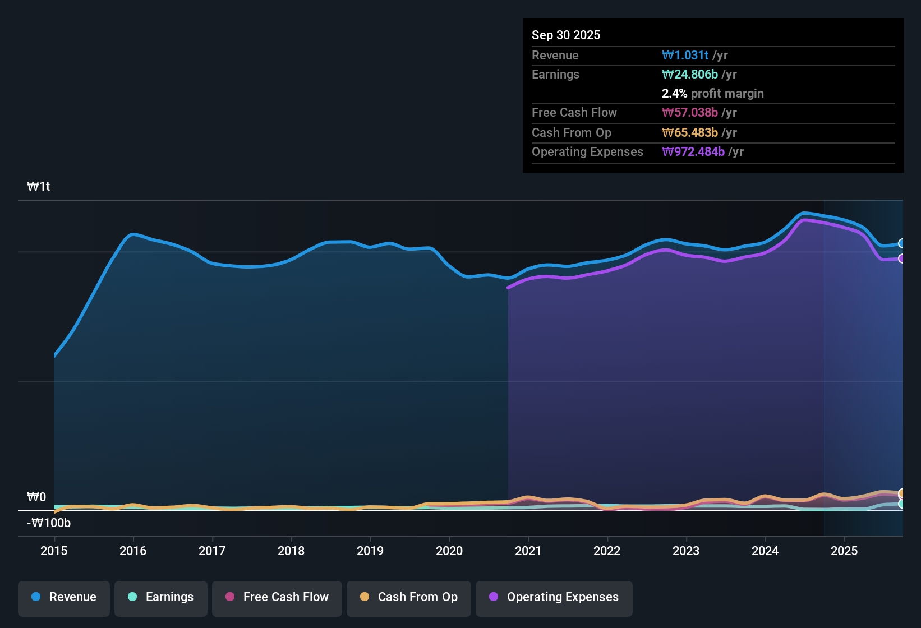
Task: Click the ₩1t axis label
Action: [39, 186]
